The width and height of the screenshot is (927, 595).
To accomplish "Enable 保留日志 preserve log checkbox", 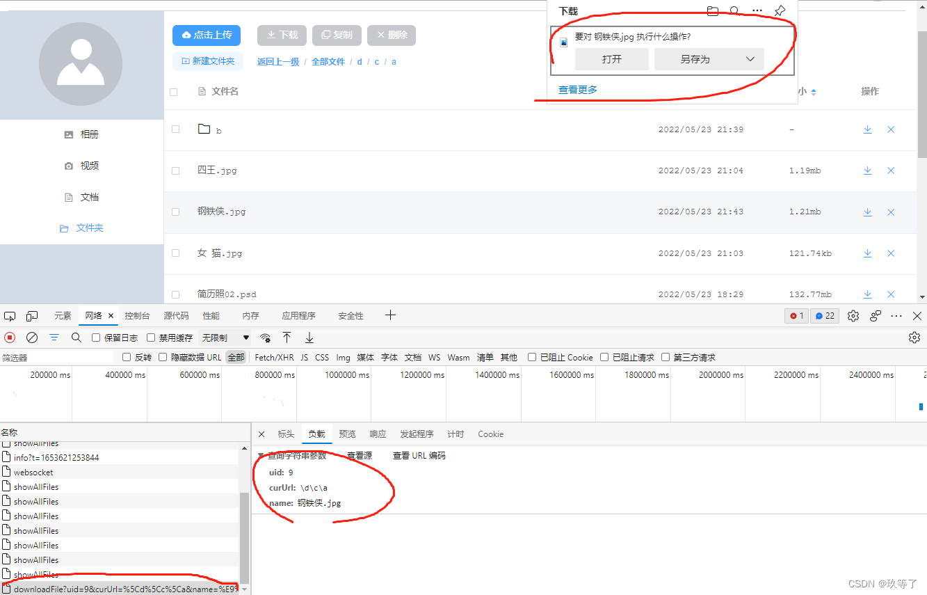I will pyautogui.click(x=97, y=338).
